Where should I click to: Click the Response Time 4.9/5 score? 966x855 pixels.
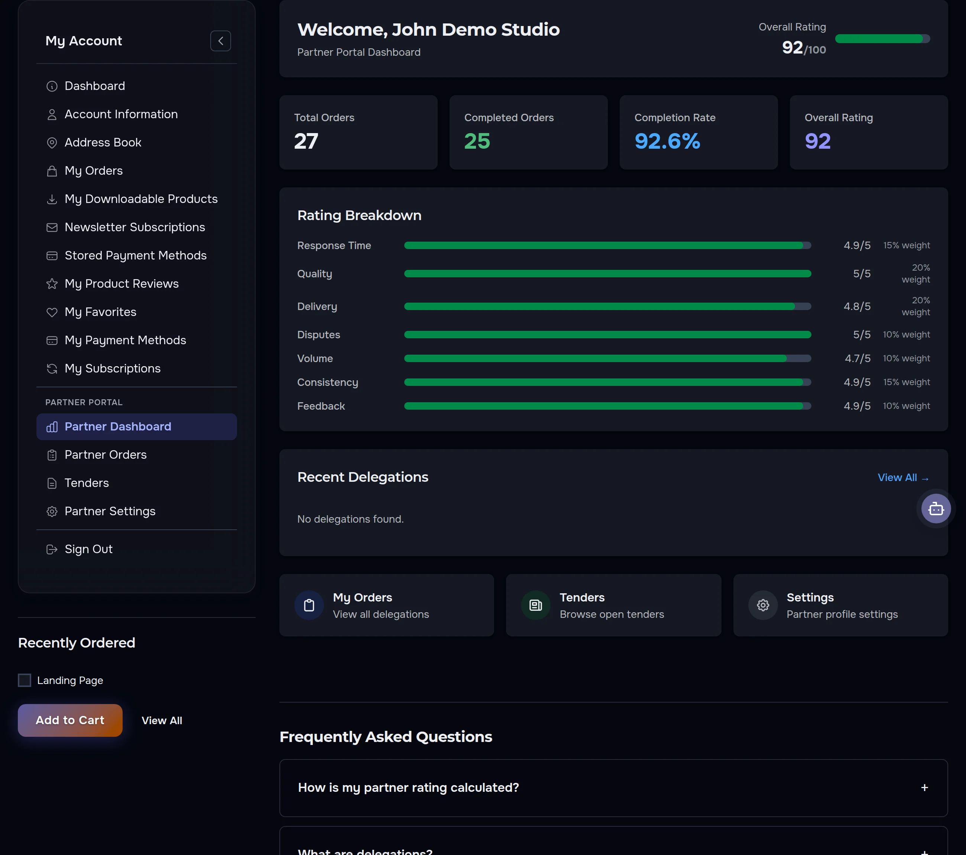tap(857, 245)
